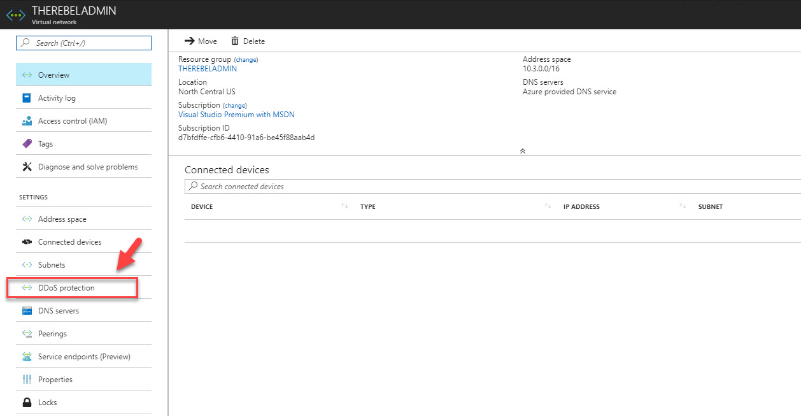
Task: Collapse the essentials panel with double chevron
Action: tap(522, 151)
